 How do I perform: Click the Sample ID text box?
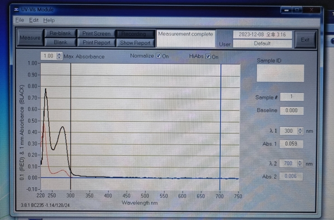[x=280, y=73]
